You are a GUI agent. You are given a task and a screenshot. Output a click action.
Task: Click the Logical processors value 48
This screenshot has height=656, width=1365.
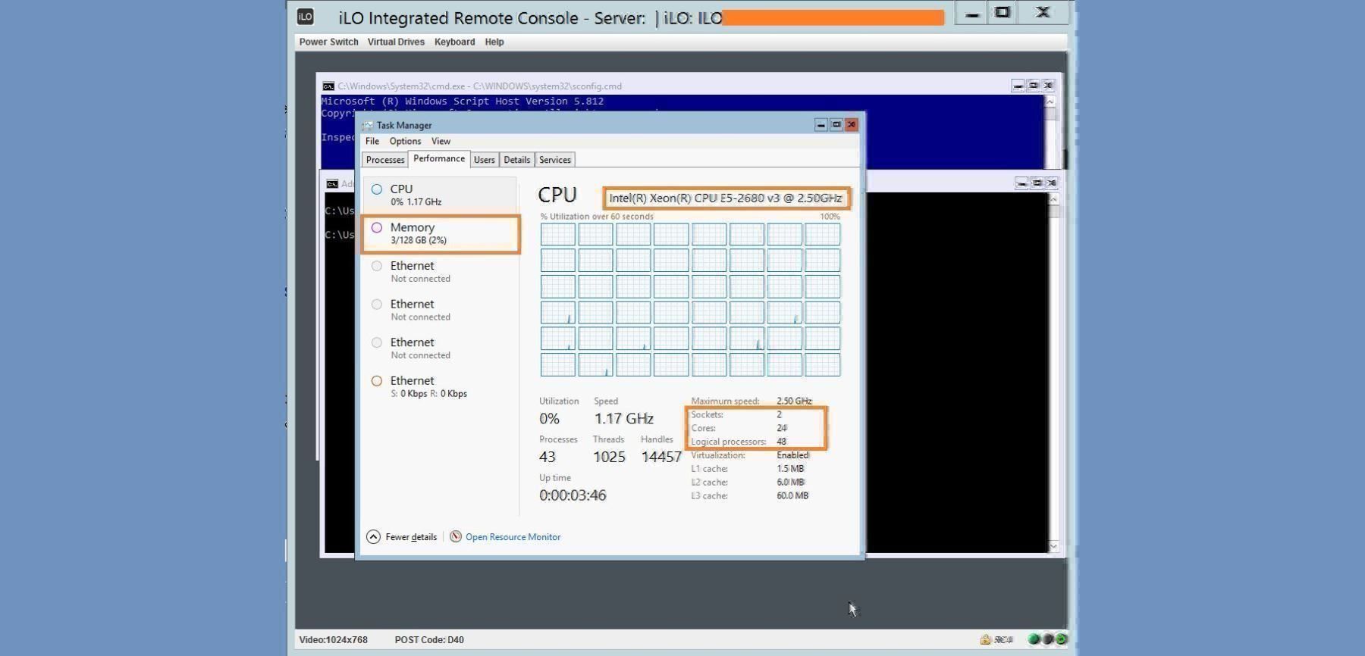(x=782, y=442)
